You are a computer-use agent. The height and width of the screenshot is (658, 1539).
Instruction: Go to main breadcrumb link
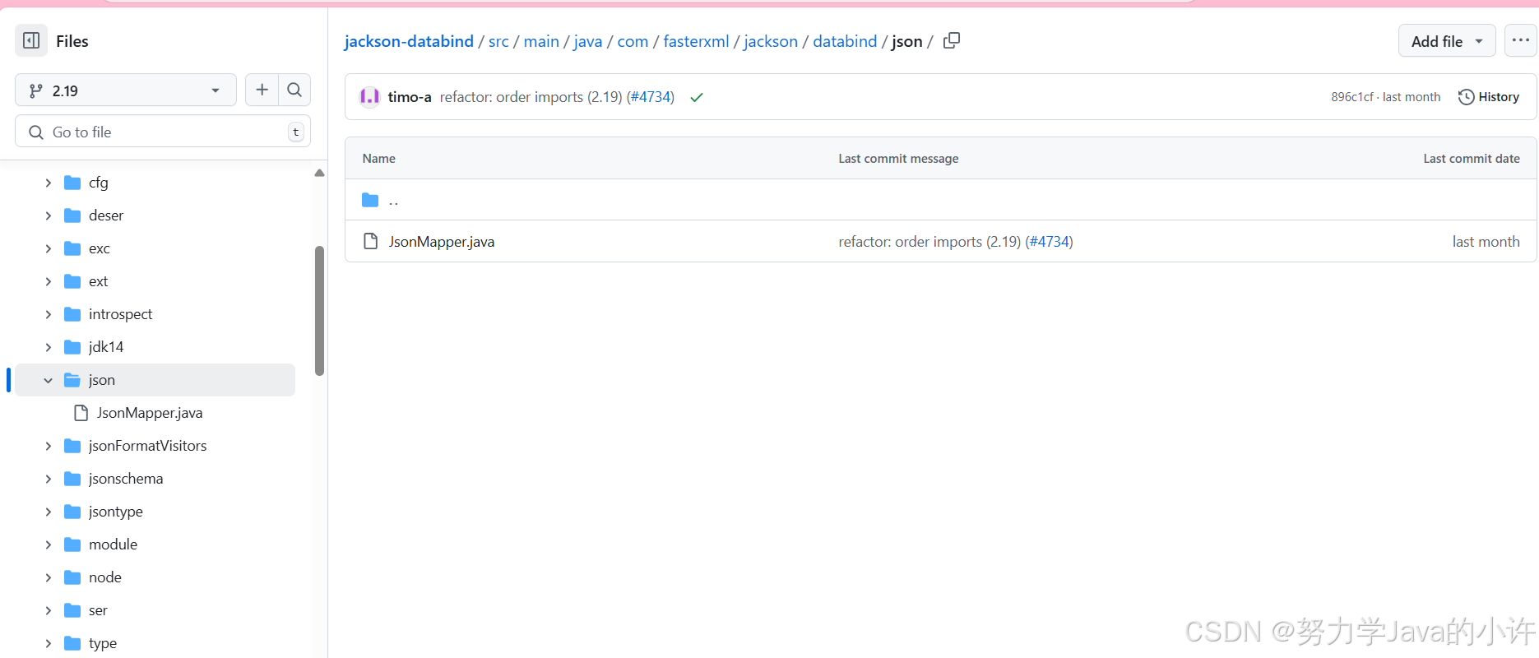click(x=541, y=41)
